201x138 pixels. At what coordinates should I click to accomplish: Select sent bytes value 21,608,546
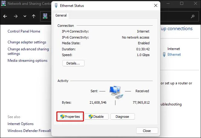point(98,102)
